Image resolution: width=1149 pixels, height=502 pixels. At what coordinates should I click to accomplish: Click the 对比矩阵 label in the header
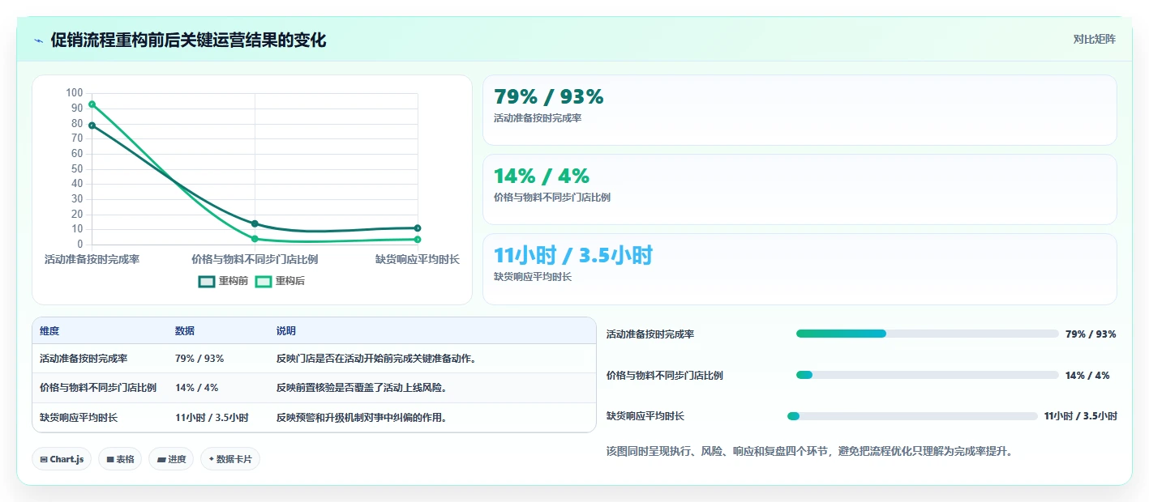pos(1094,39)
